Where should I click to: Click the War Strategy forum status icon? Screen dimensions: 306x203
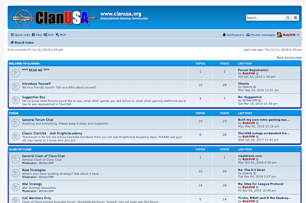[x=15, y=187]
